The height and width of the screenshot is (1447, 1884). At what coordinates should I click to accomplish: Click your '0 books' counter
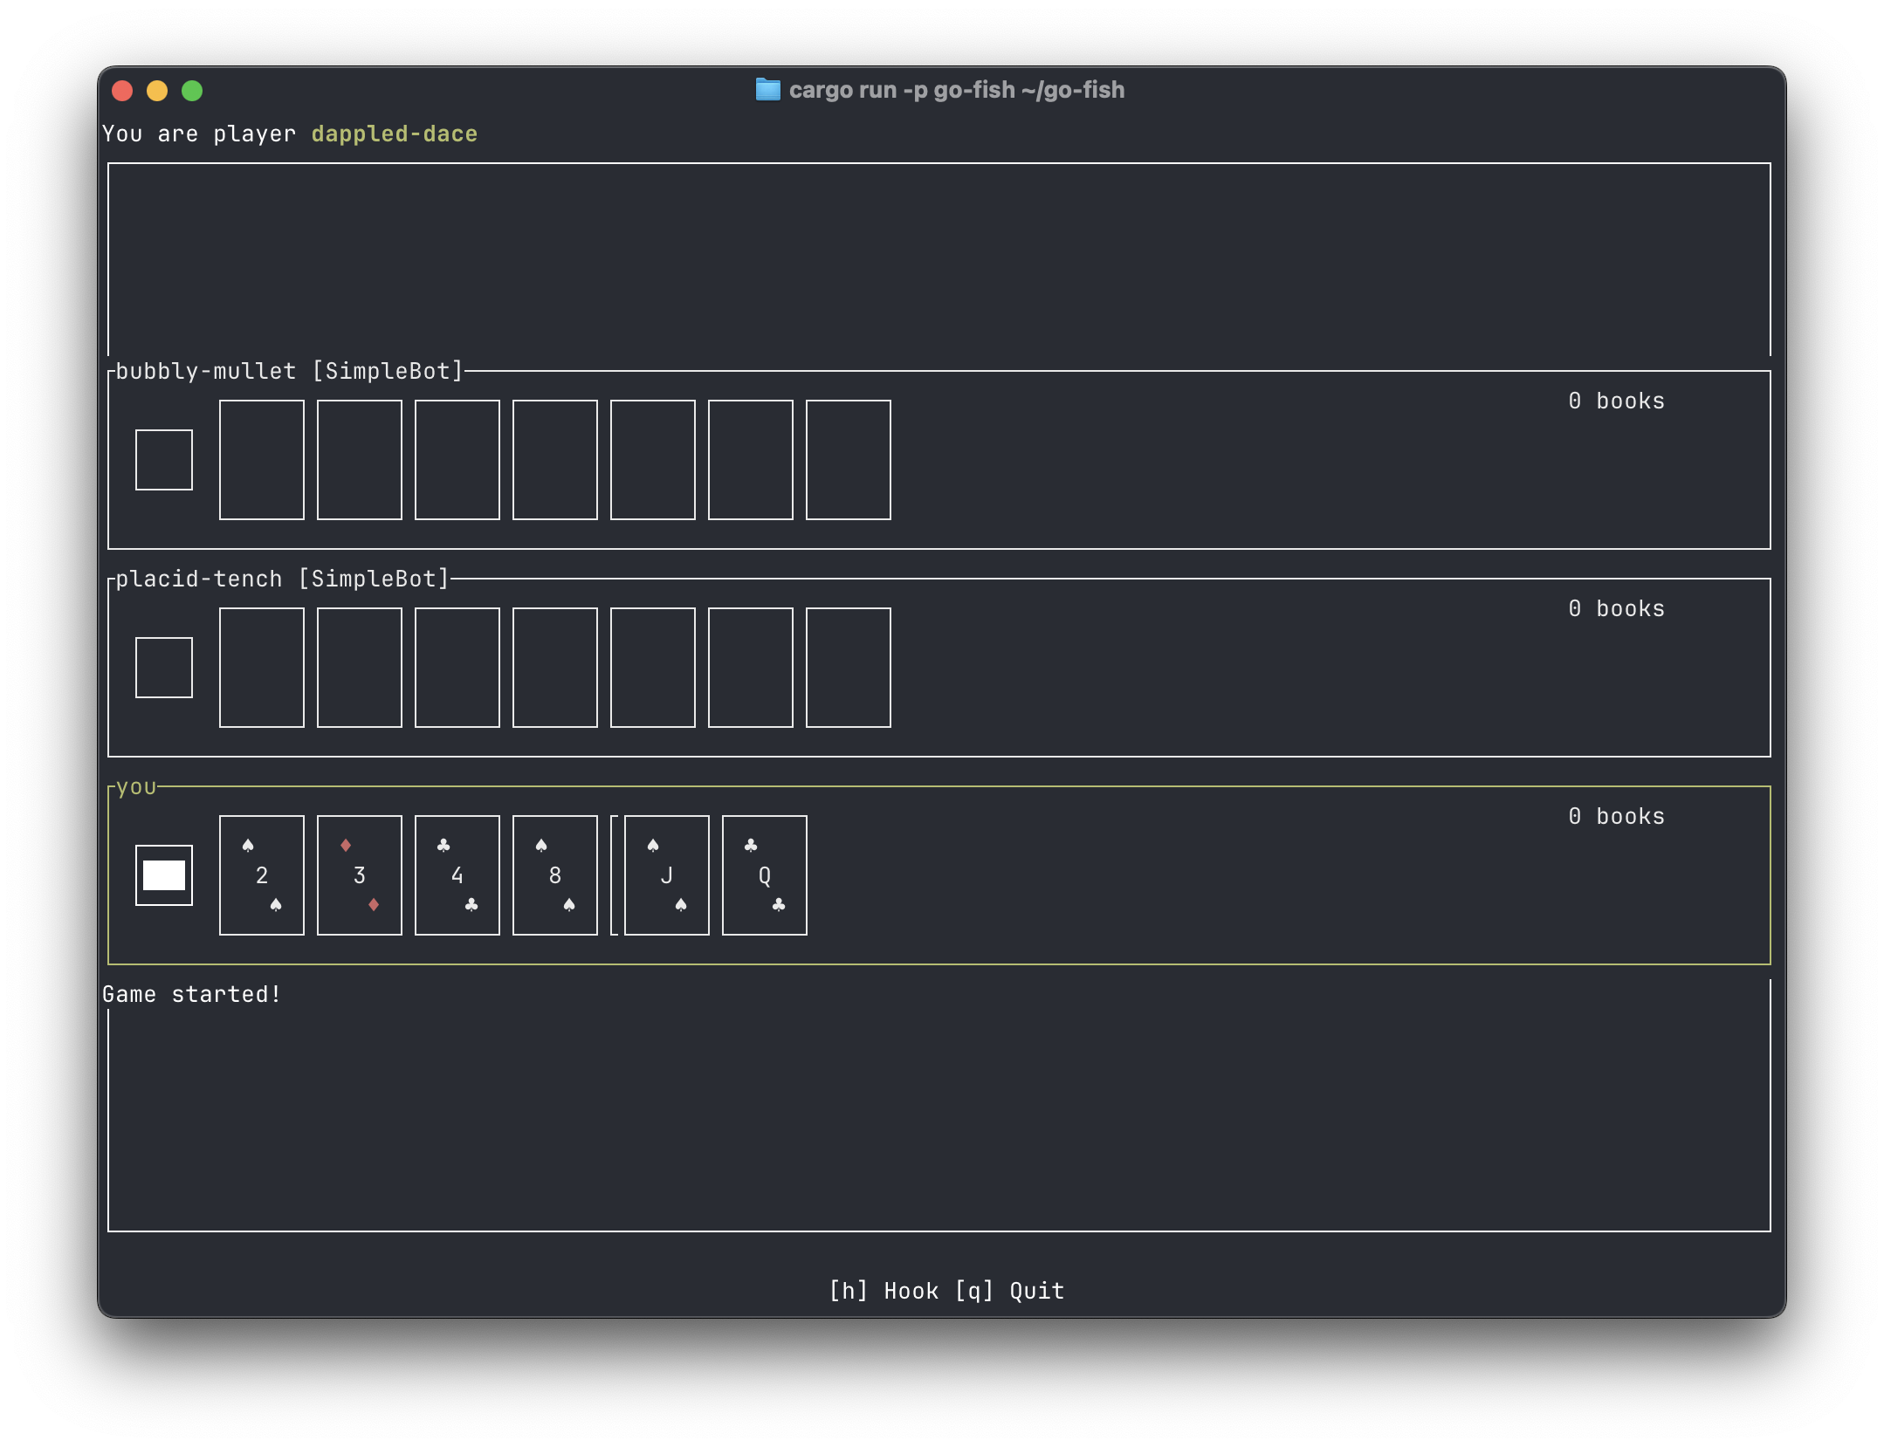coord(1617,816)
